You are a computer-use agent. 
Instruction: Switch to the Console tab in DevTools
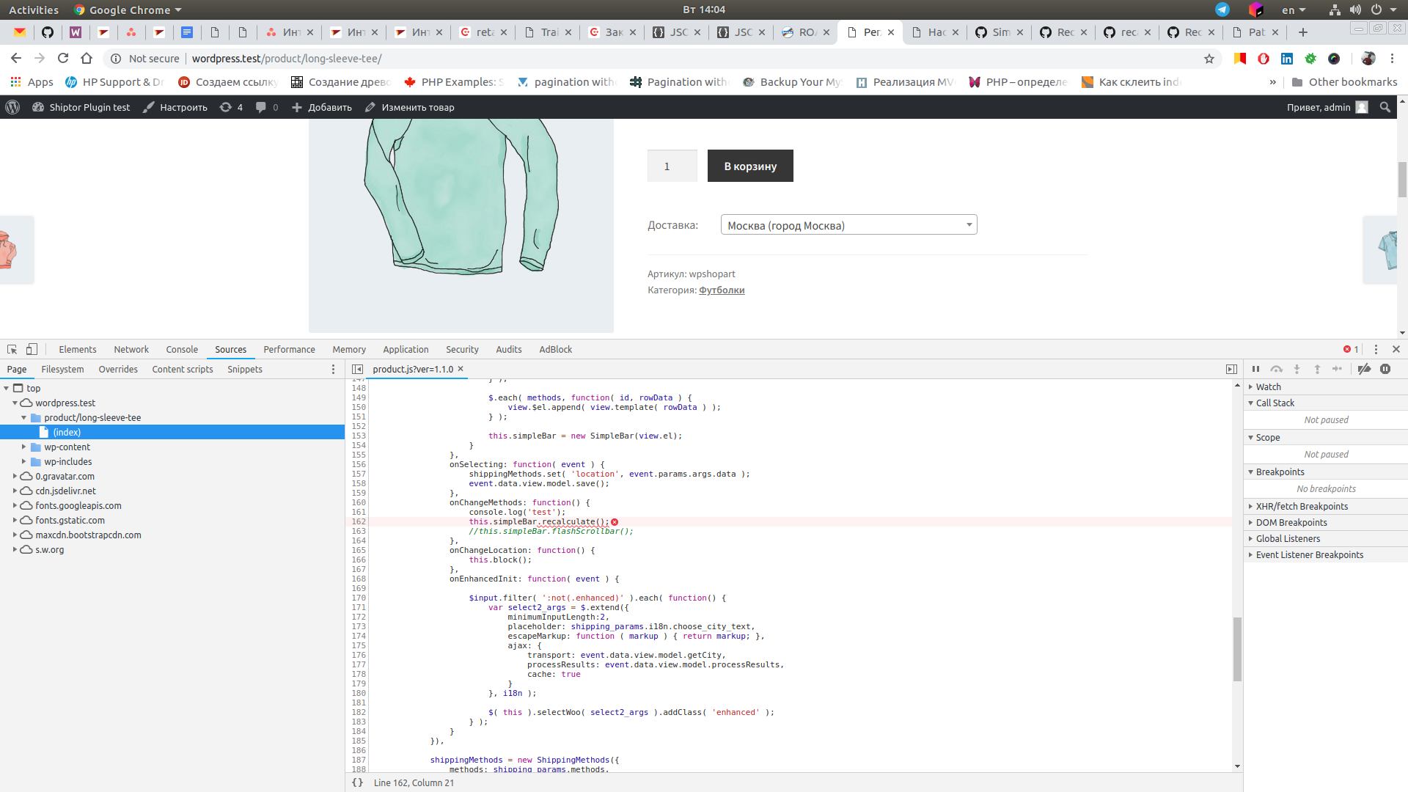tap(181, 349)
